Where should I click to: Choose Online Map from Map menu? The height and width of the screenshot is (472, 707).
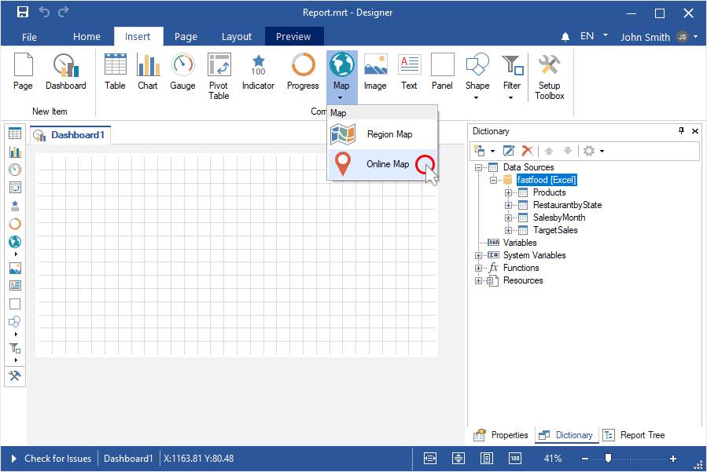(387, 164)
